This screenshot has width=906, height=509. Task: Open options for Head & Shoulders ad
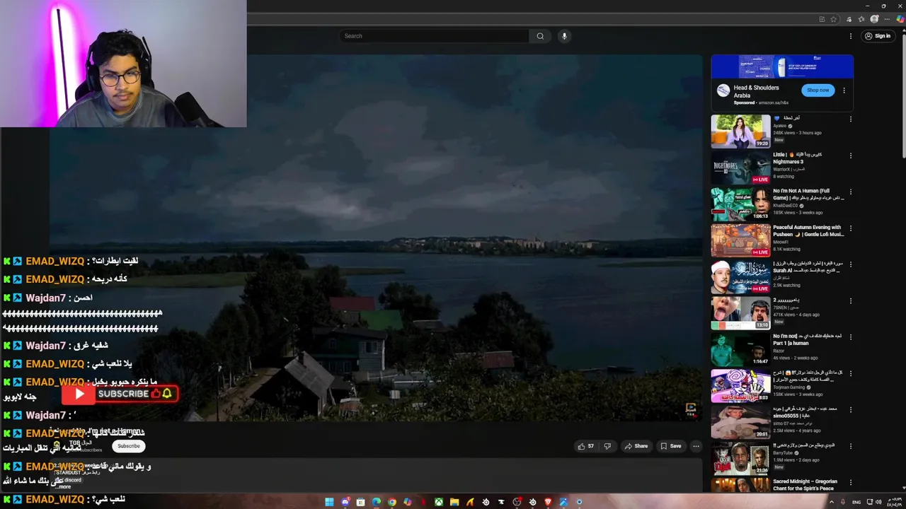click(844, 90)
